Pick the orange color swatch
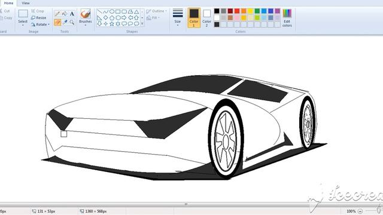The width and height of the screenshot is (383, 215). [x=244, y=11]
